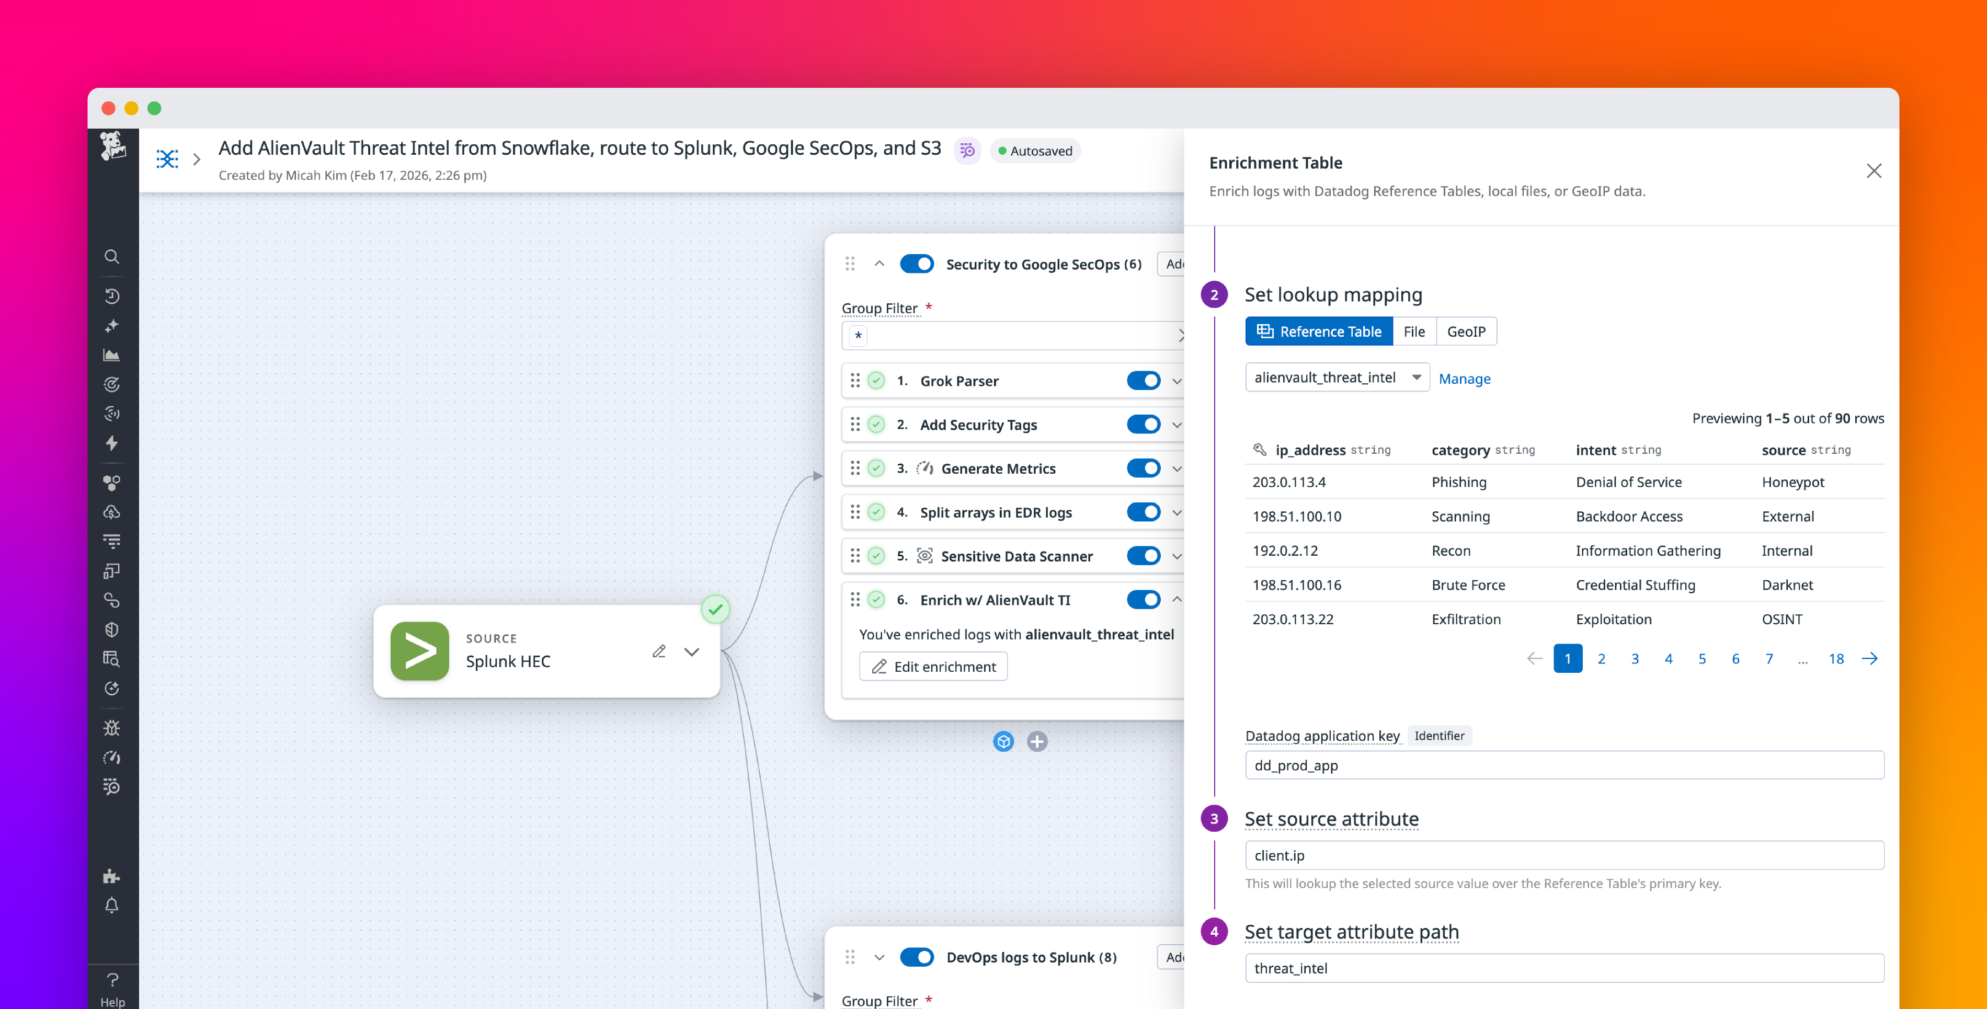Open the recent history clock icon
The width and height of the screenshot is (1987, 1009).
[112, 296]
